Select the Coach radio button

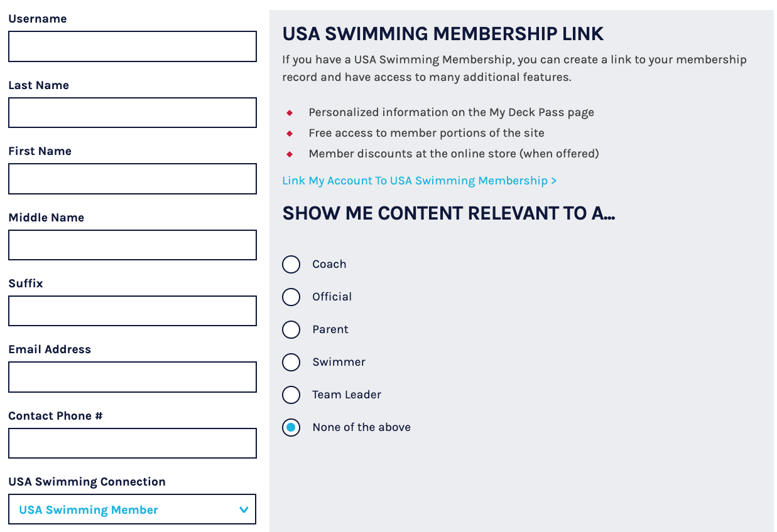point(291,265)
